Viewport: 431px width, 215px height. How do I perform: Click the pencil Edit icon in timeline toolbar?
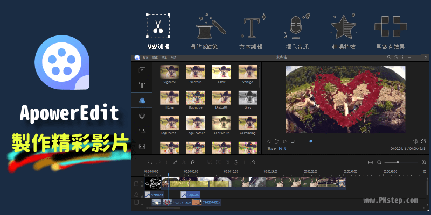[x=175, y=162]
